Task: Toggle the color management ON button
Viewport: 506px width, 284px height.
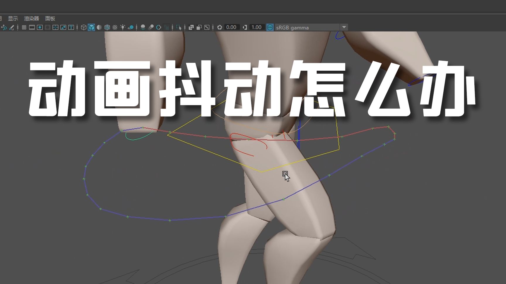Action: [x=270, y=27]
